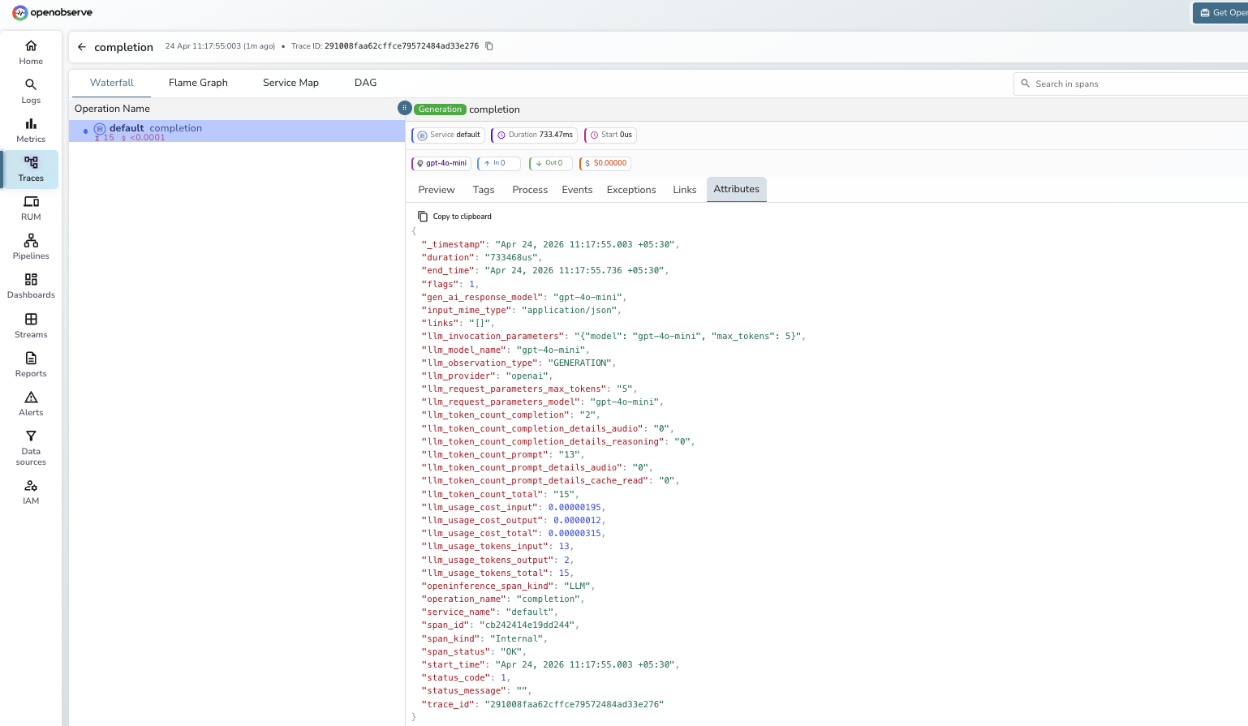Go back using the left arrow near completion
The height and width of the screenshot is (726, 1248).
81,46
